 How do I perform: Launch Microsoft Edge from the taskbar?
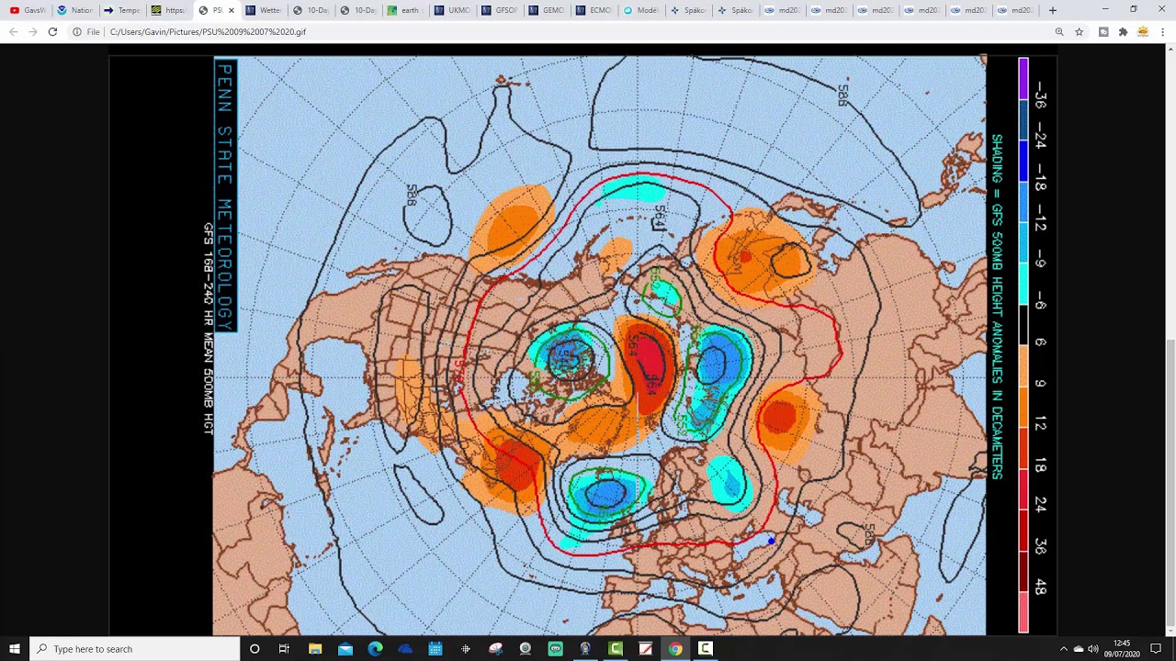click(x=375, y=649)
